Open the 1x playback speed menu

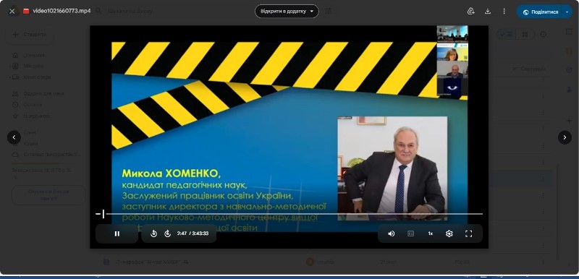tap(430, 233)
